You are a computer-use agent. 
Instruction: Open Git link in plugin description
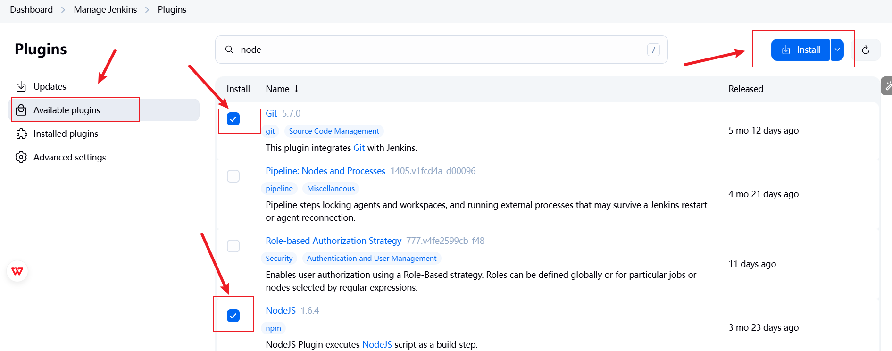point(359,148)
